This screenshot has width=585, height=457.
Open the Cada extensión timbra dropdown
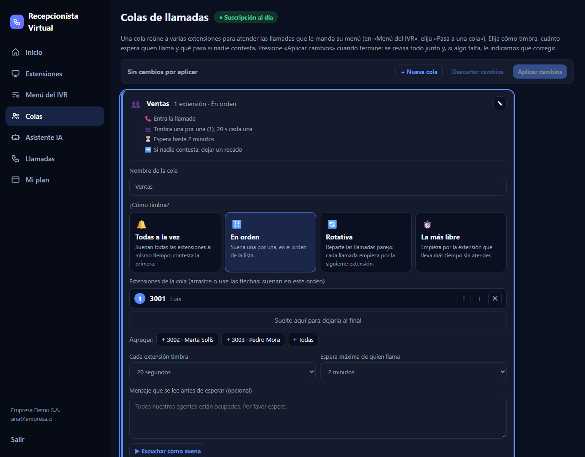click(x=223, y=372)
